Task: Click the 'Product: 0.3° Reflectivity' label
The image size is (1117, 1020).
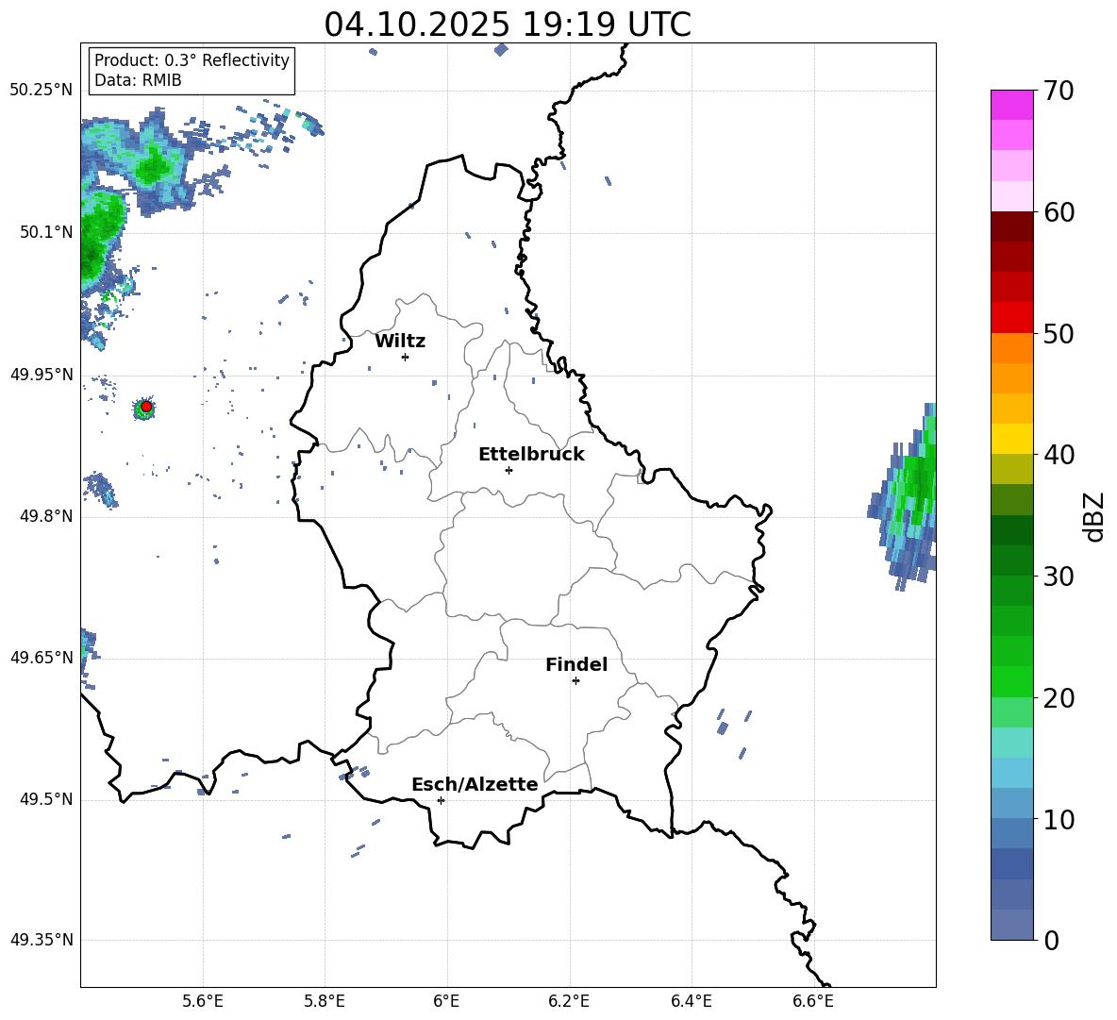Action: point(192,60)
